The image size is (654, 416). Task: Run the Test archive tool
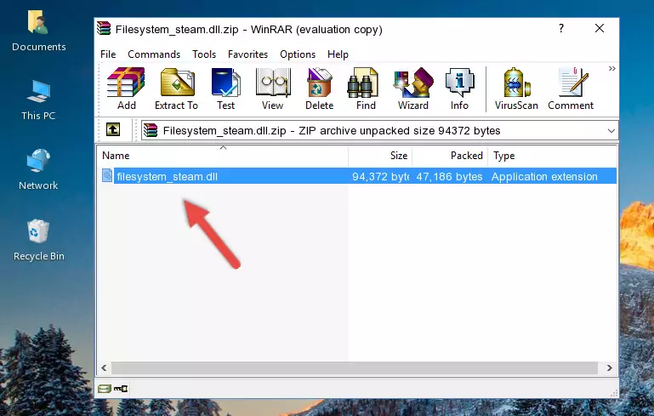225,88
